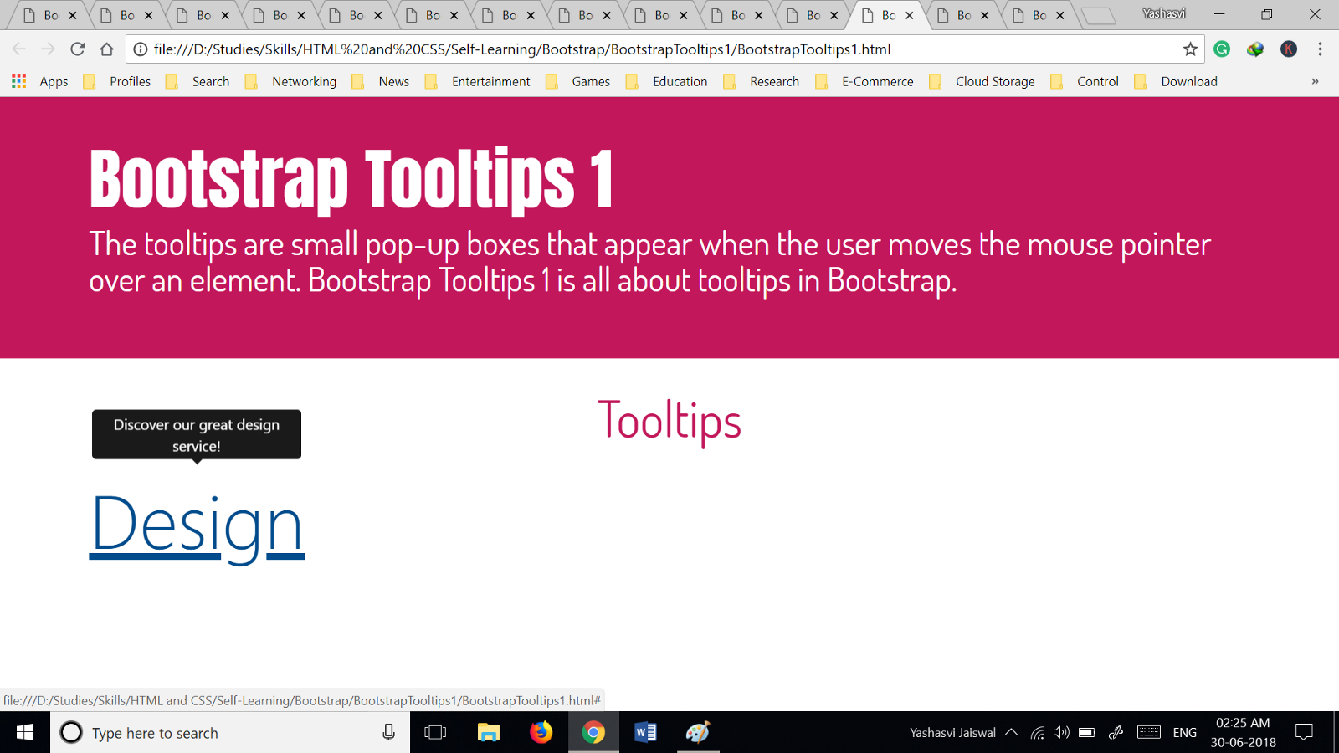View site information icon in address bar

(x=141, y=49)
